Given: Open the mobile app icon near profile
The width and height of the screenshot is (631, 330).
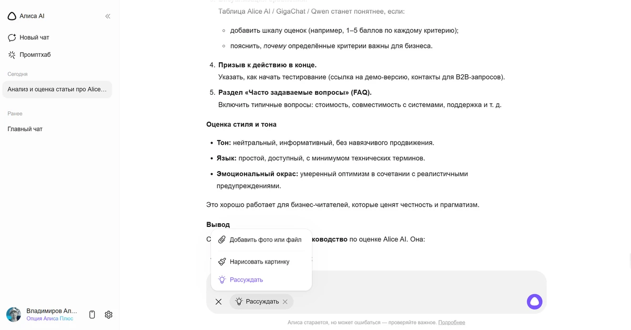Looking at the screenshot, I should click(91, 314).
